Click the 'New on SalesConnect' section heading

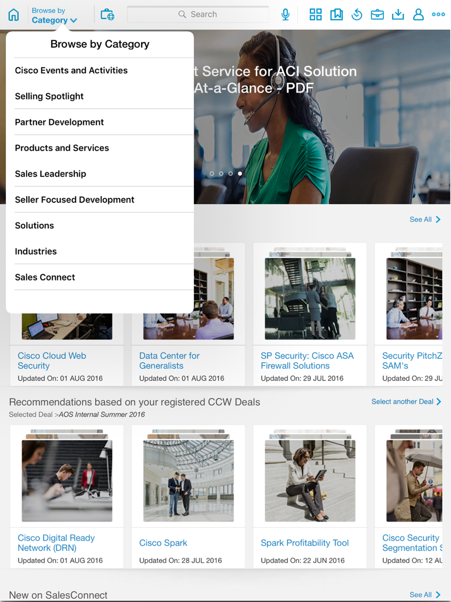(x=58, y=595)
